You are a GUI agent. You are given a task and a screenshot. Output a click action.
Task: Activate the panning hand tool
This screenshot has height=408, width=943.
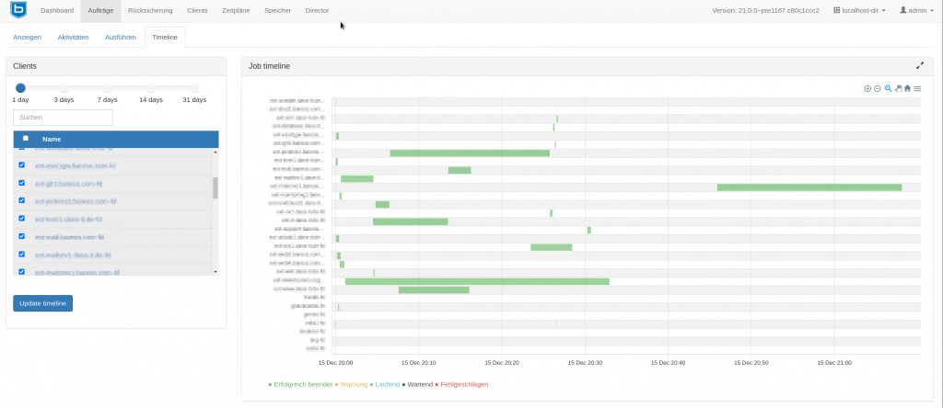898,89
